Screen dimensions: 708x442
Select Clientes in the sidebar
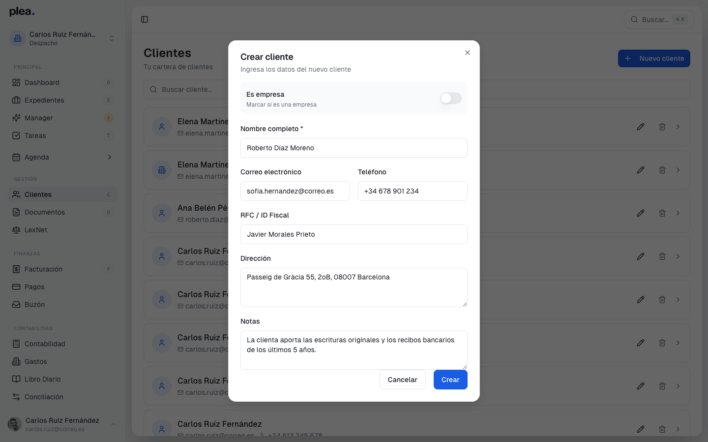pos(62,194)
